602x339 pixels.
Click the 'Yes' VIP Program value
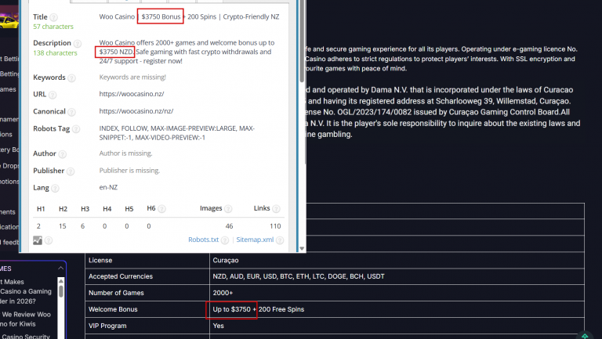point(397,326)
